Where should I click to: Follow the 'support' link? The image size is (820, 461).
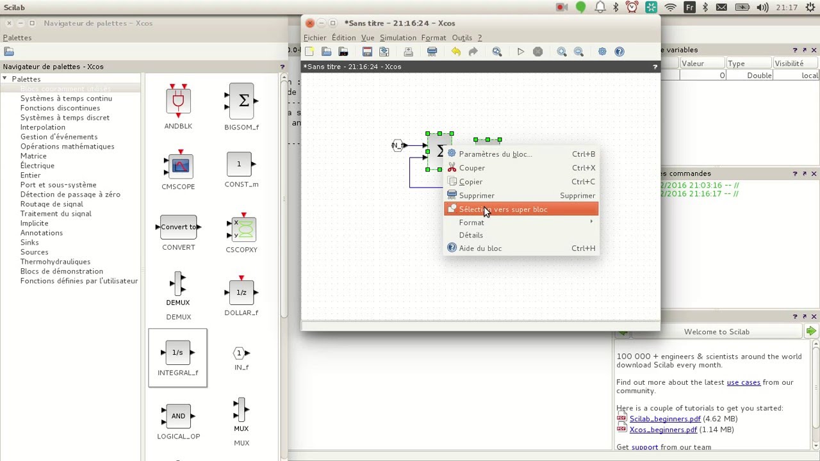pos(644,447)
